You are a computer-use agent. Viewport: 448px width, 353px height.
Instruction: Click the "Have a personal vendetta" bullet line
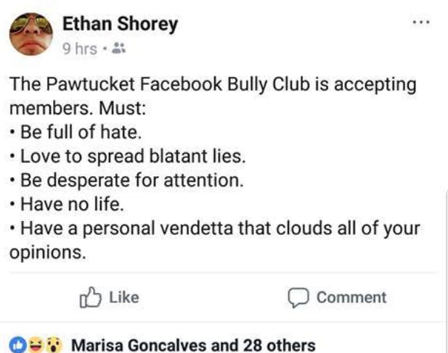pyautogui.click(x=218, y=228)
